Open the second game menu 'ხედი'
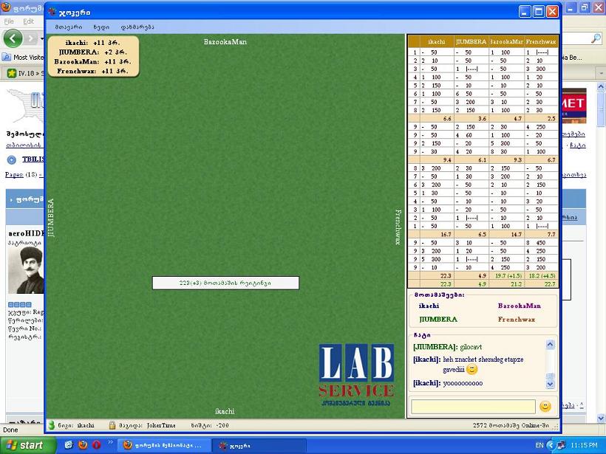The height and width of the screenshot is (454, 606). (101, 27)
